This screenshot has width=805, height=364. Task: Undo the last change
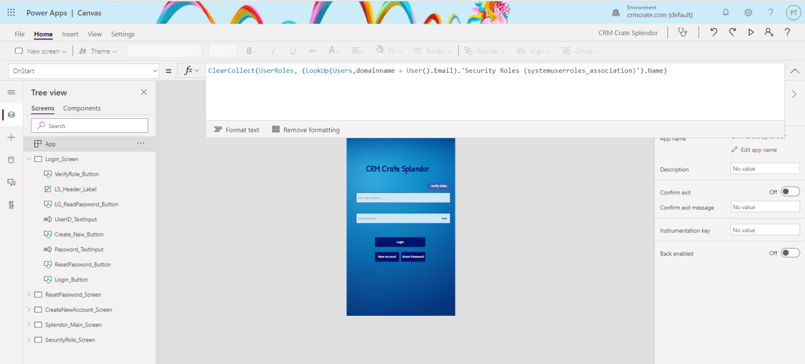tap(713, 32)
